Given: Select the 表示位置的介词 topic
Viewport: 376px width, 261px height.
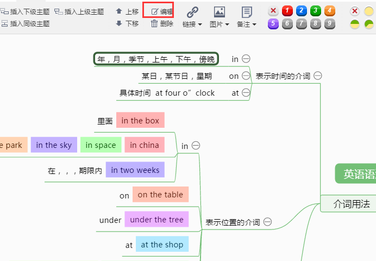Looking at the screenshot, I should coord(233,222).
